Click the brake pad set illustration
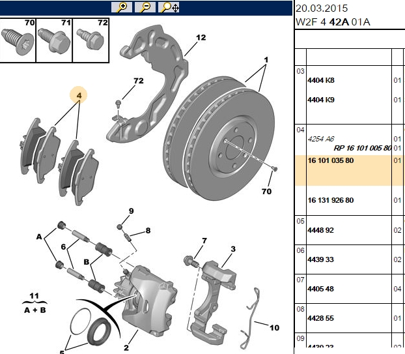This screenshot has height=354, width=405. [59, 162]
